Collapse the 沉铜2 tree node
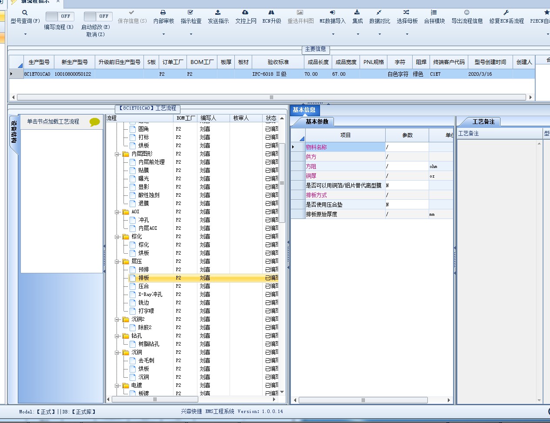The height and width of the screenshot is (423, 550). click(117, 319)
